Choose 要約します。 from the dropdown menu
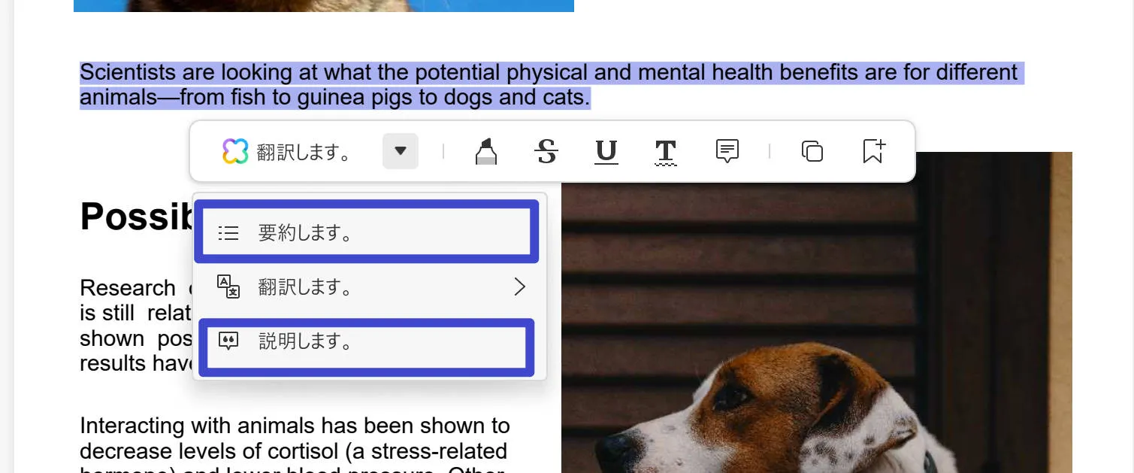The height and width of the screenshot is (473, 1134). click(x=370, y=233)
